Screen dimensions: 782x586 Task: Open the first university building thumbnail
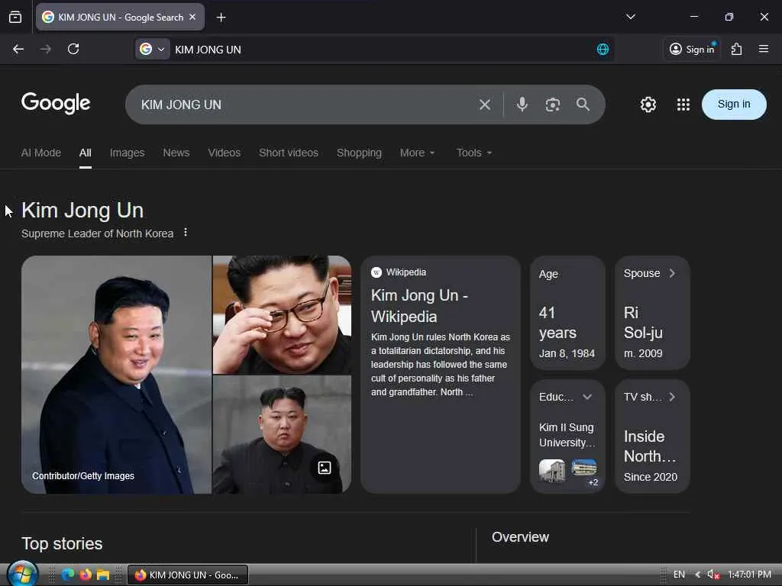551,470
